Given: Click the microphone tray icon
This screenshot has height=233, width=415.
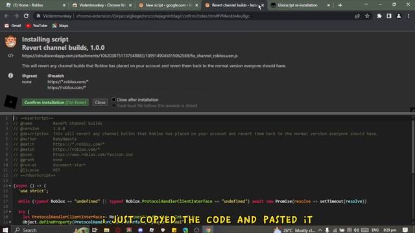Looking at the screenshot, I should pyautogui.click(x=327, y=230).
